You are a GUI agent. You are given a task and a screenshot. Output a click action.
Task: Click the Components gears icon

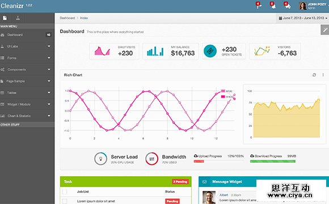tap(2, 69)
